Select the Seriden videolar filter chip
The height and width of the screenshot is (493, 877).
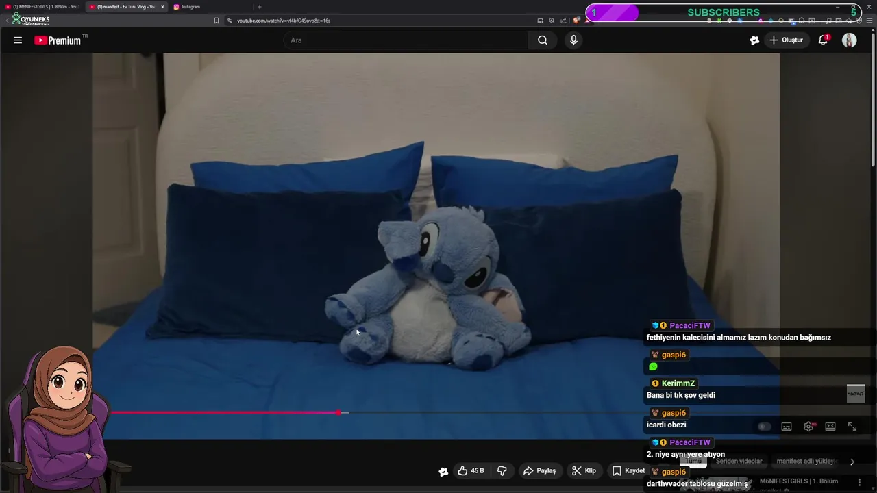[739, 462]
